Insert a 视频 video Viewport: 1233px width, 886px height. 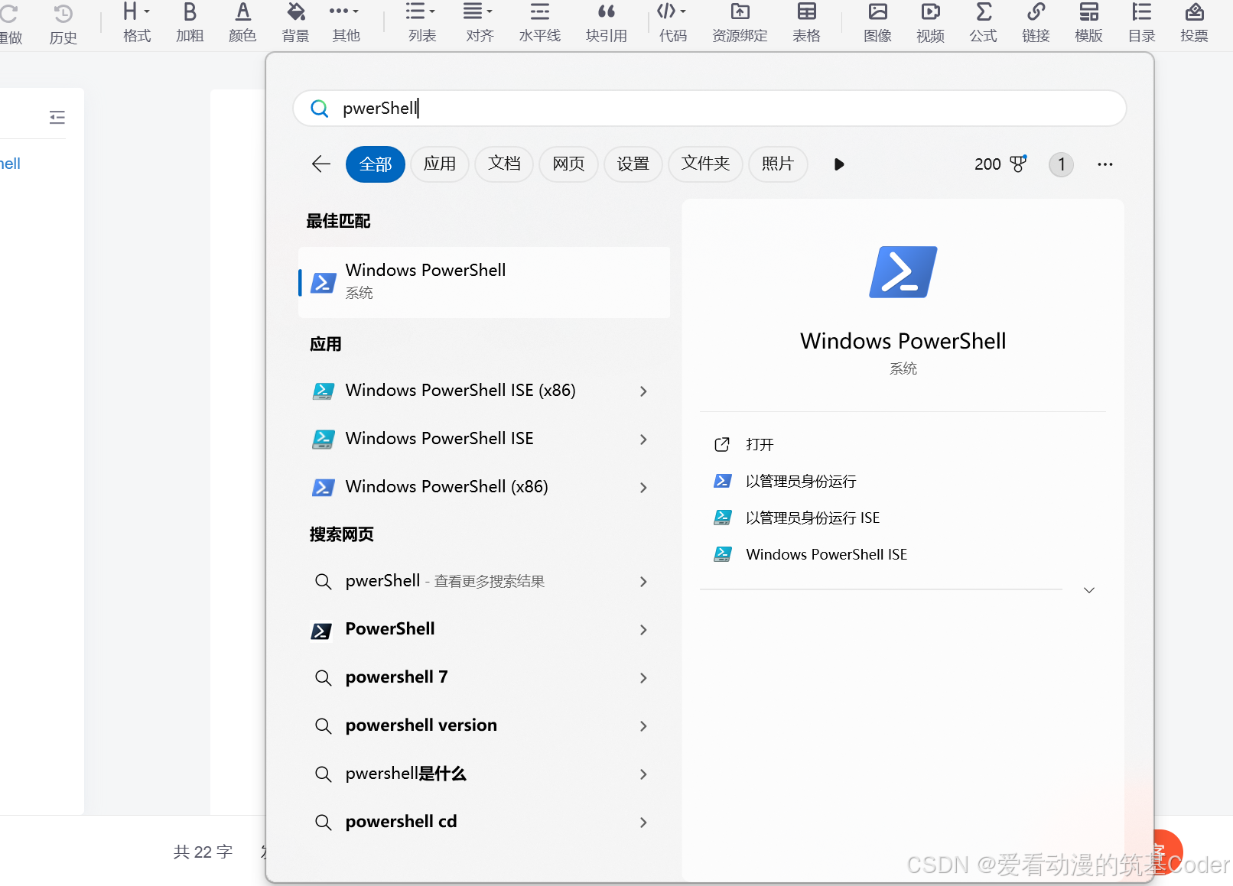[930, 23]
